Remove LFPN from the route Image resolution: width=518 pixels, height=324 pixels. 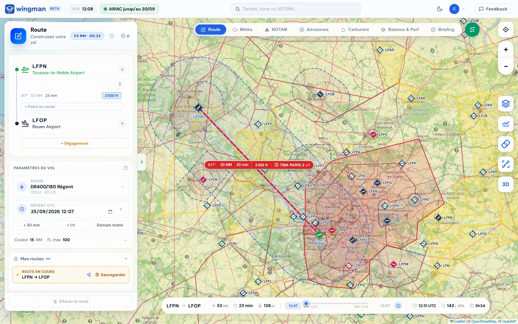coord(122,70)
